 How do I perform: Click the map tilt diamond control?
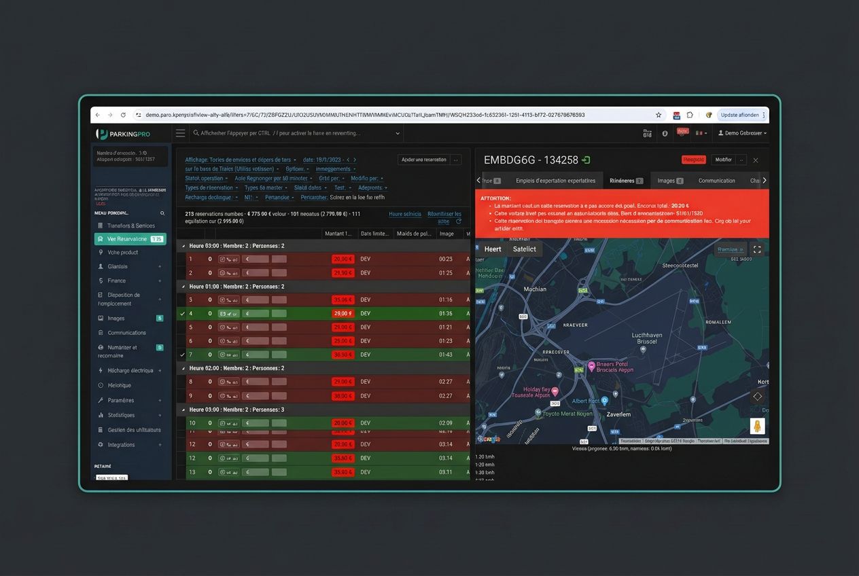click(x=757, y=396)
